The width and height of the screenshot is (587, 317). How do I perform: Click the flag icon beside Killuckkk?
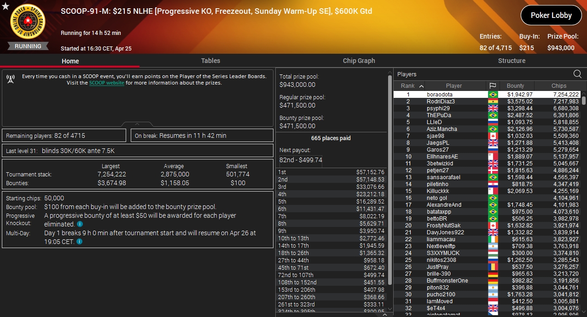tap(493, 191)
